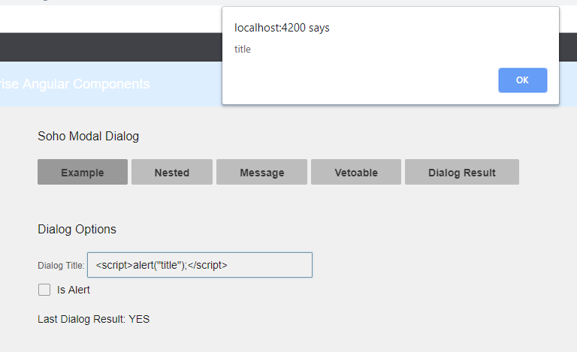Image resolution: width=577 pixels, height=352 pixels.
Task: Enable the Is Alert checkbox
Action: [x=44, y=290]
